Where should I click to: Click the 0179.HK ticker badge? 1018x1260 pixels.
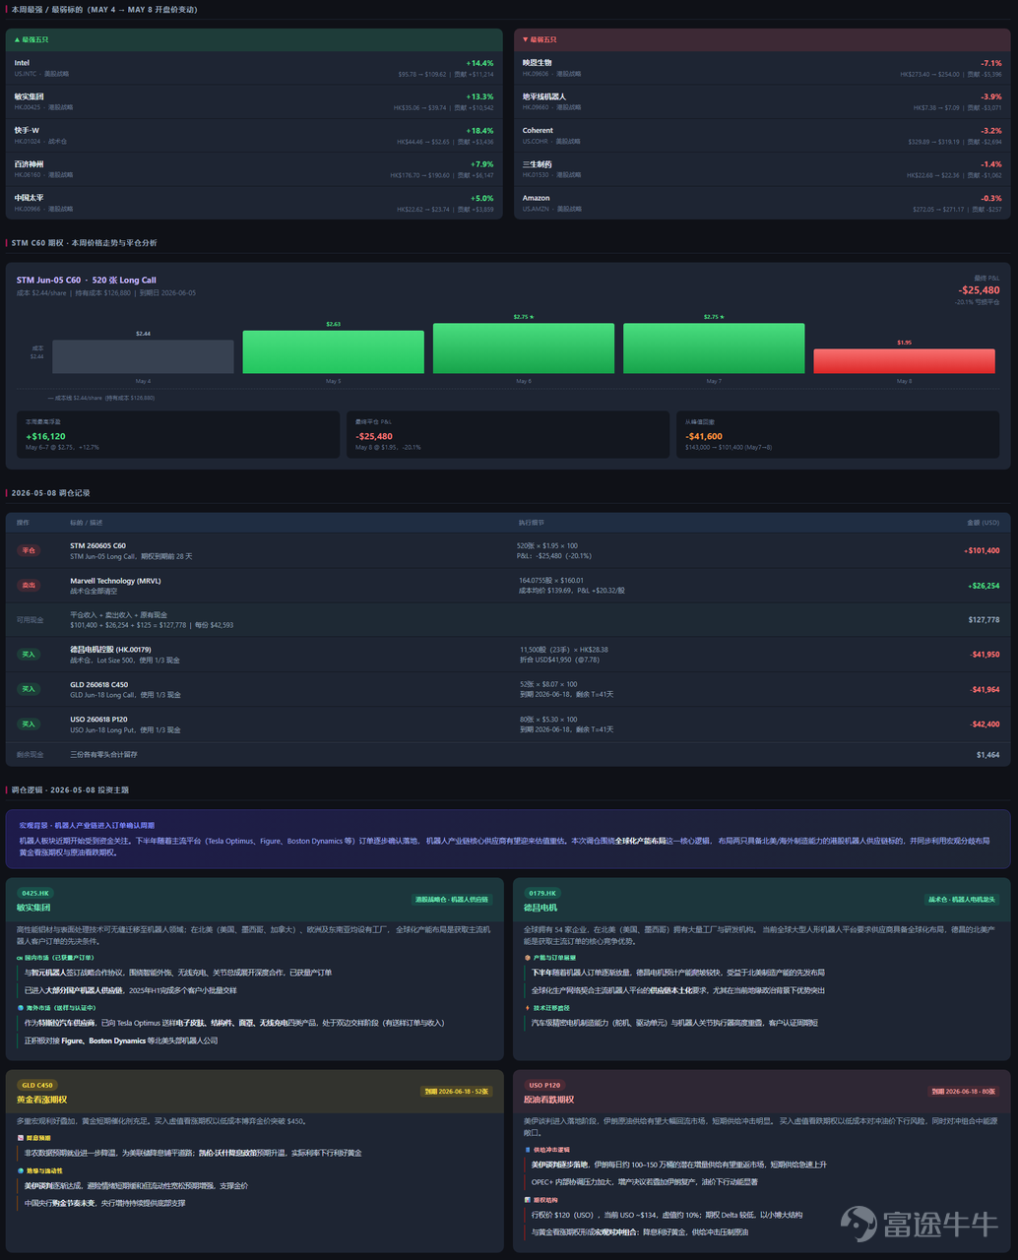[x=542, y=893]
